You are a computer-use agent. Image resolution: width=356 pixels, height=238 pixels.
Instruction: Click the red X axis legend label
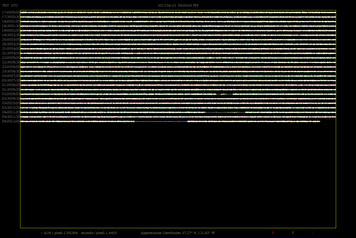(273, 233)
